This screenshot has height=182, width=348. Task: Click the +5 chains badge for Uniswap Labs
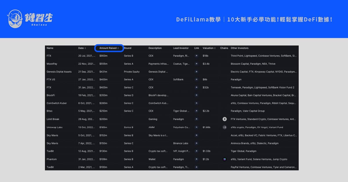click(x=224, y=127)
